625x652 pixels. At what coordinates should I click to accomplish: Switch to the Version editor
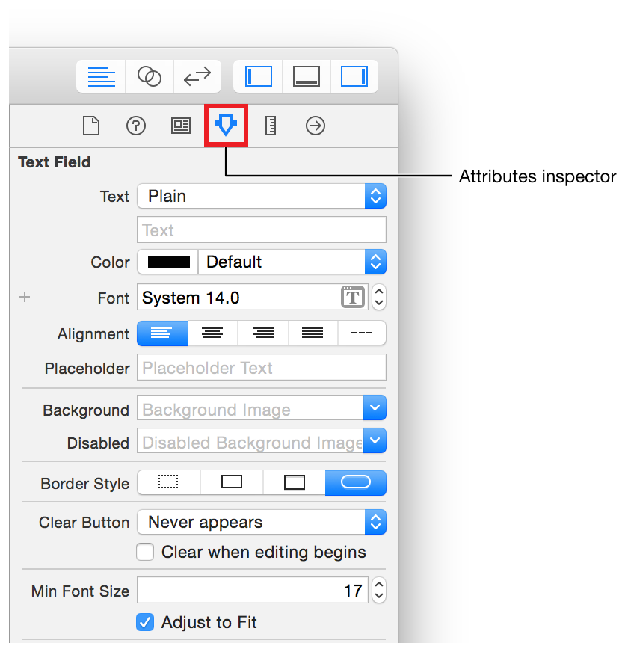point(197,76)
